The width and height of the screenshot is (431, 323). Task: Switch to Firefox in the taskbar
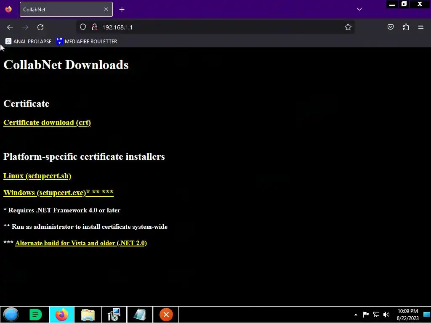point(62,315)
